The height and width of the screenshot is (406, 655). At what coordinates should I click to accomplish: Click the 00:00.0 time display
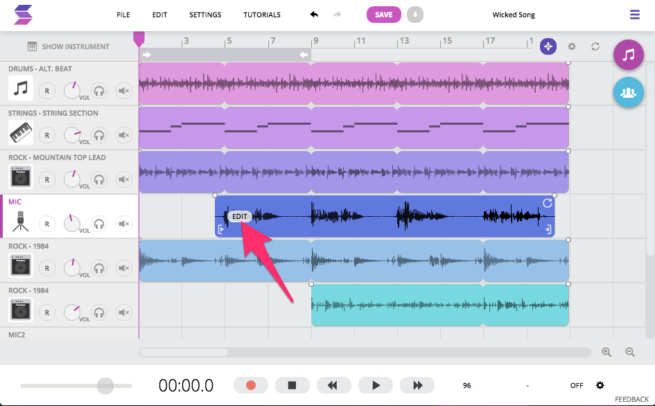click(186, 385)
